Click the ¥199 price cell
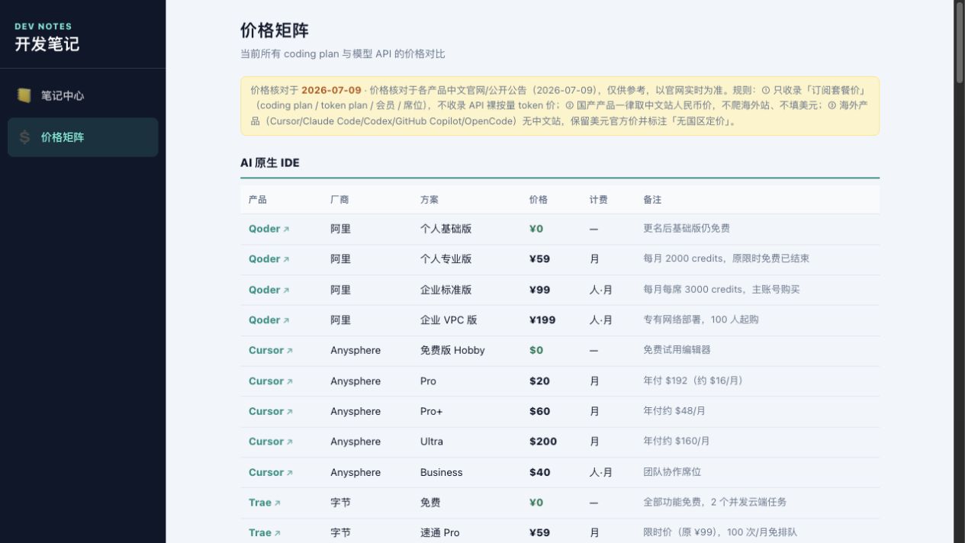 click(542, 320)
